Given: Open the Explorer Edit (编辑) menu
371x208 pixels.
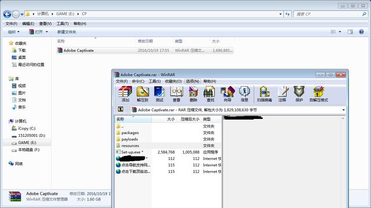Looking at the screenshot, I should pyautogui.click(x=28, y=24).
